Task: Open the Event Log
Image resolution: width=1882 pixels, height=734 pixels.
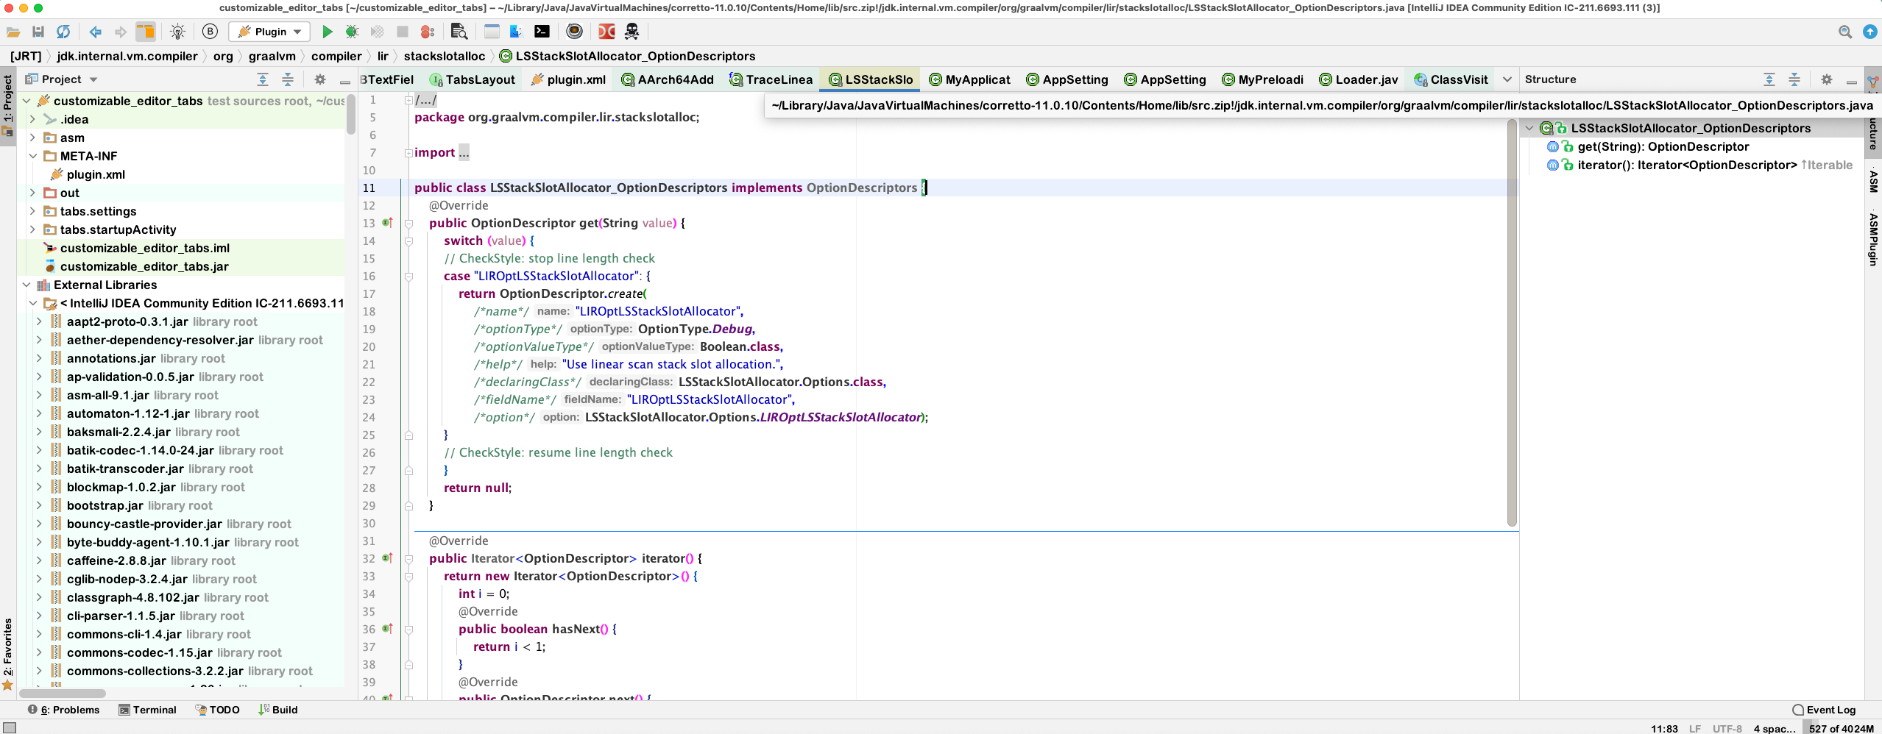Action: (1825, 710)
